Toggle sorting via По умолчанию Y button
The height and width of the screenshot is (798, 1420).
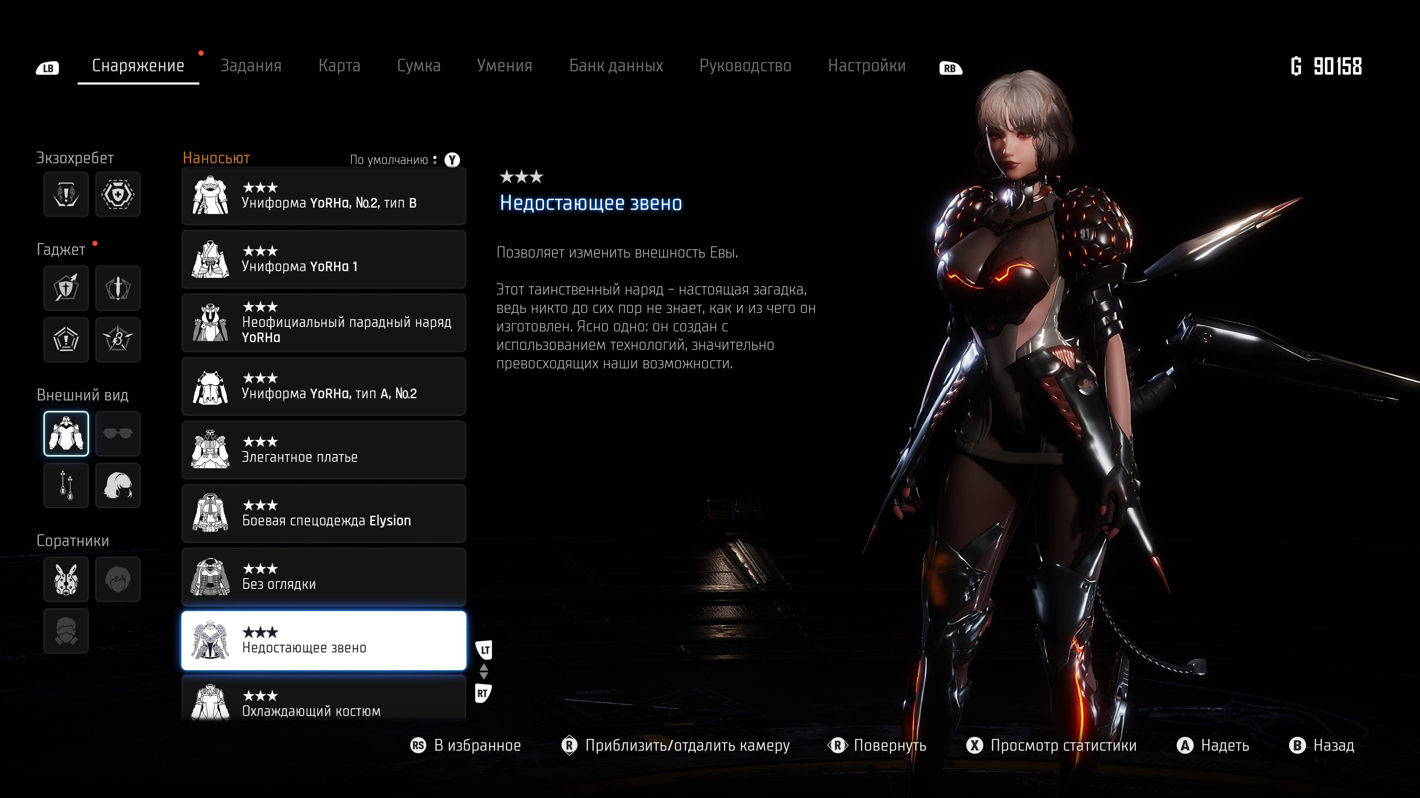pyautogui.click(x=452, y=160)
